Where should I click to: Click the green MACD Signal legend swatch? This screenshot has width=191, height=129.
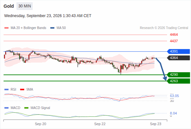[x=27, y=108]
